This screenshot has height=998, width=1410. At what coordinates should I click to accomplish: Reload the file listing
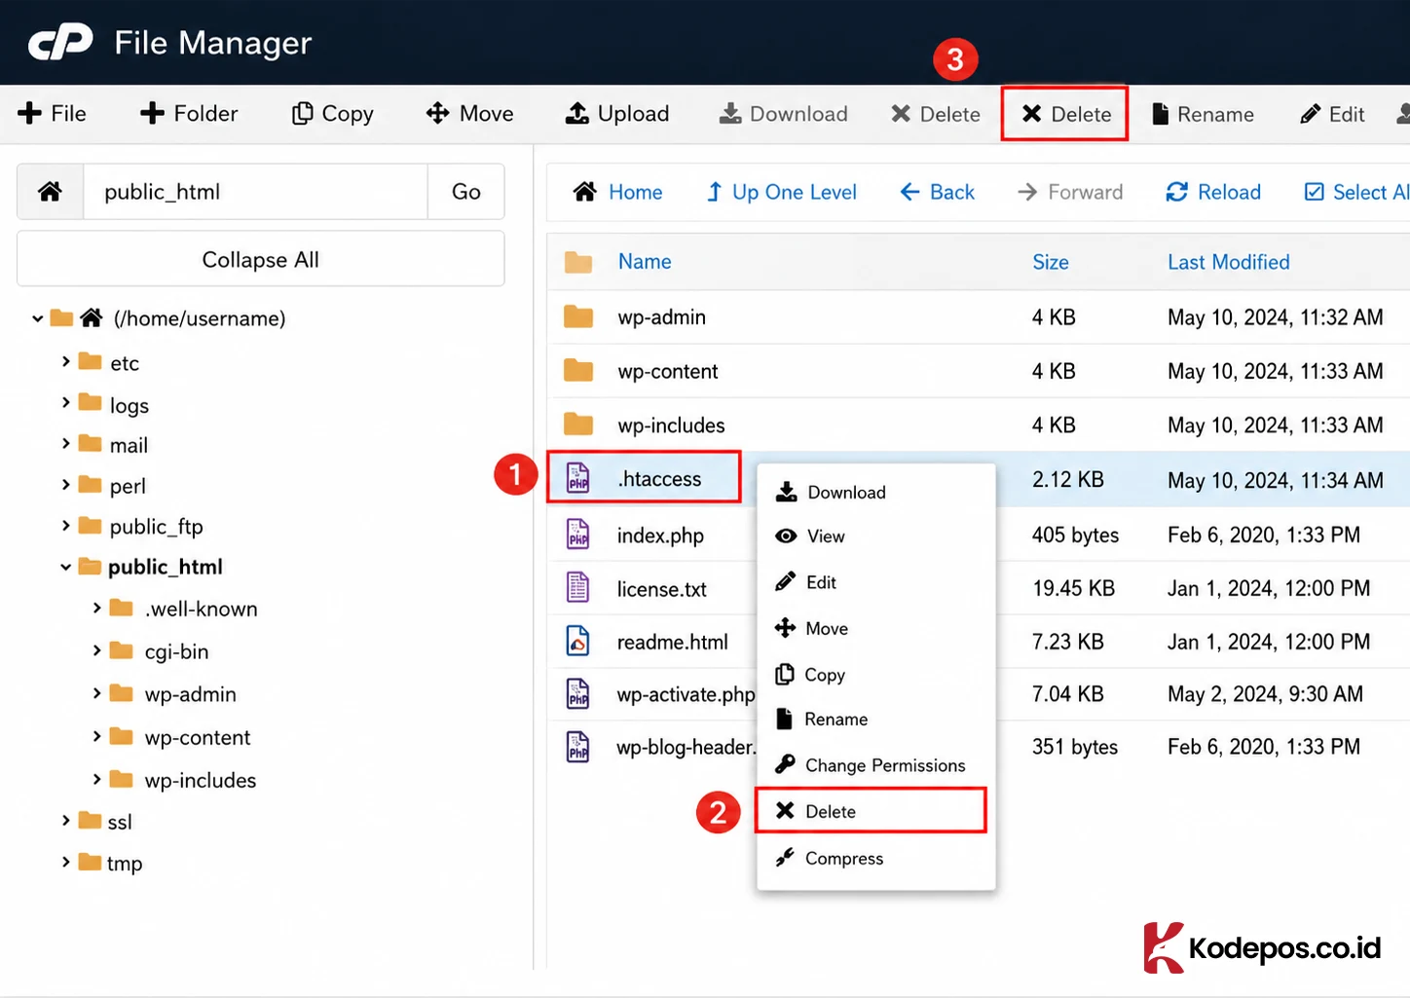(1213, 192)
